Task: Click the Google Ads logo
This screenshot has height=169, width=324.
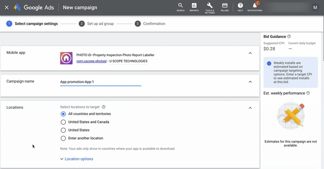Action: [34, 7]
